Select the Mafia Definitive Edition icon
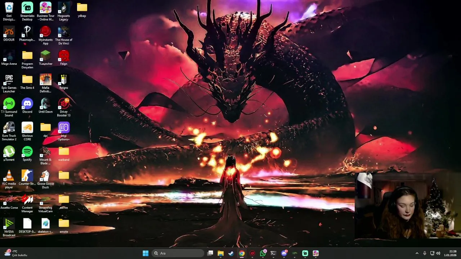 click(x=45, y=83)
